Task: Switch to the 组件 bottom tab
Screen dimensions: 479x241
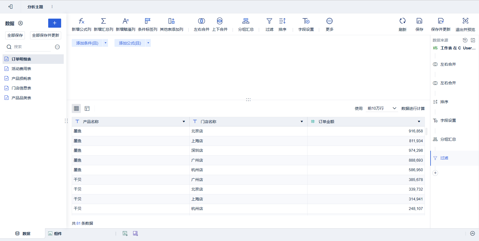Action: coord(55,234)
